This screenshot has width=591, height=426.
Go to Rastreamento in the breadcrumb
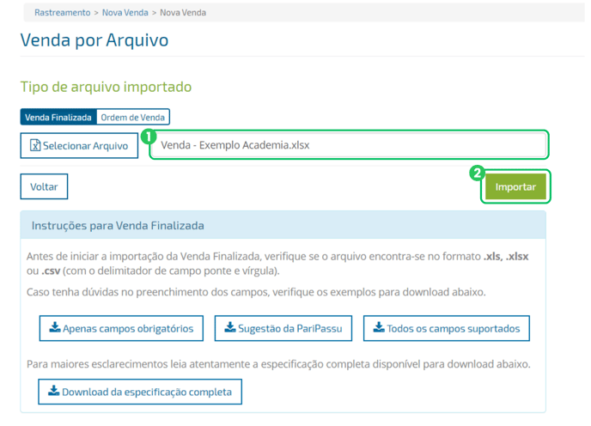[62, 13]
